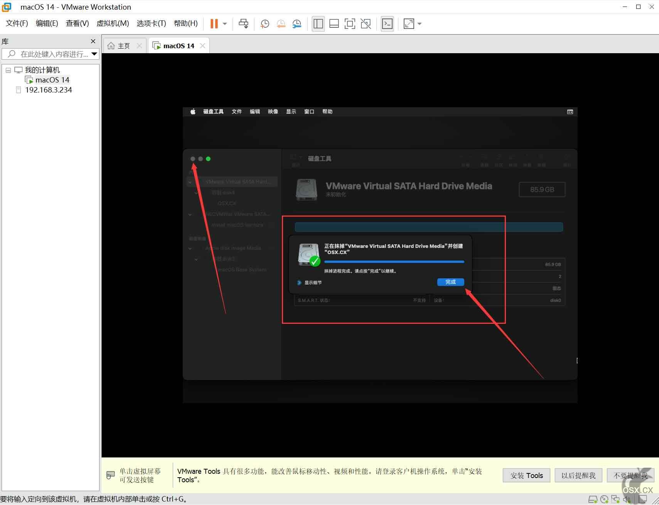Click the CD/DVD device status icon
The width and height of the screenshot is (659, 505).
[604, 500]
